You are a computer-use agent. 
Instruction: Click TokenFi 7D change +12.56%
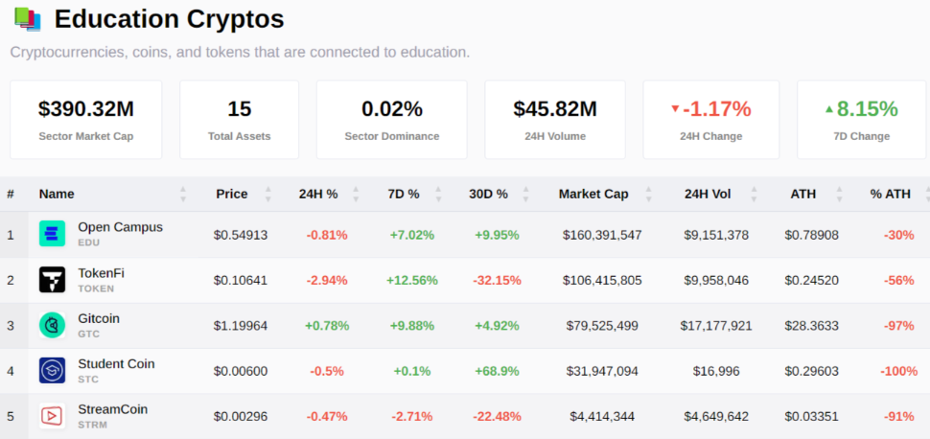[x=412, y=280]
